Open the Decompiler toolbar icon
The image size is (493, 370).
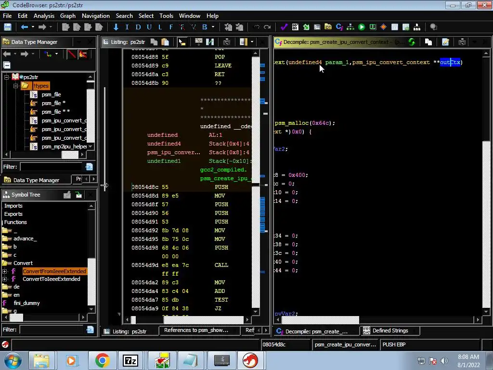[339, 27]
